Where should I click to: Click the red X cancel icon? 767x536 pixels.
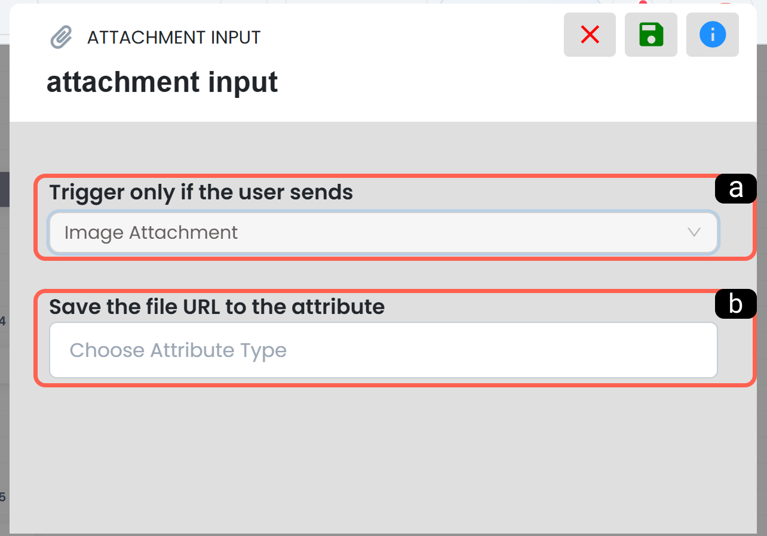[590, 35]
